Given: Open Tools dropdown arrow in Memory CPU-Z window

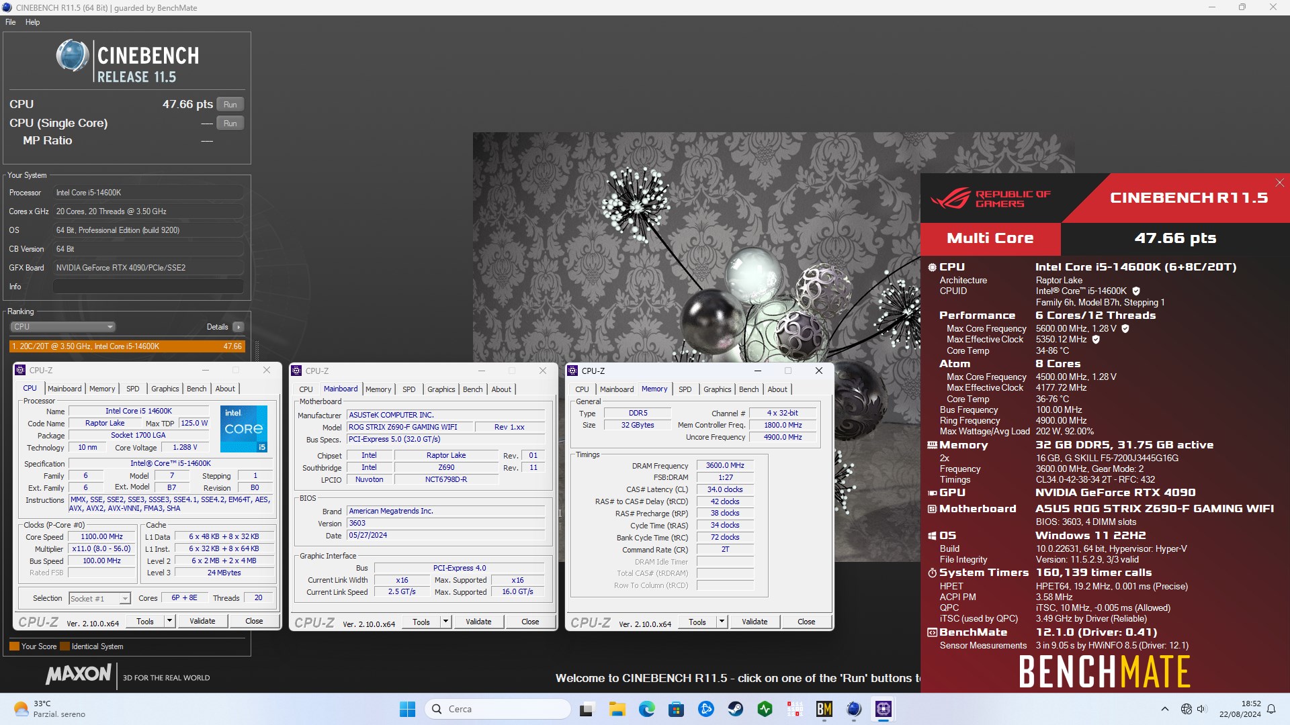Looking at the screenshot, I should (x=722, y=622).
